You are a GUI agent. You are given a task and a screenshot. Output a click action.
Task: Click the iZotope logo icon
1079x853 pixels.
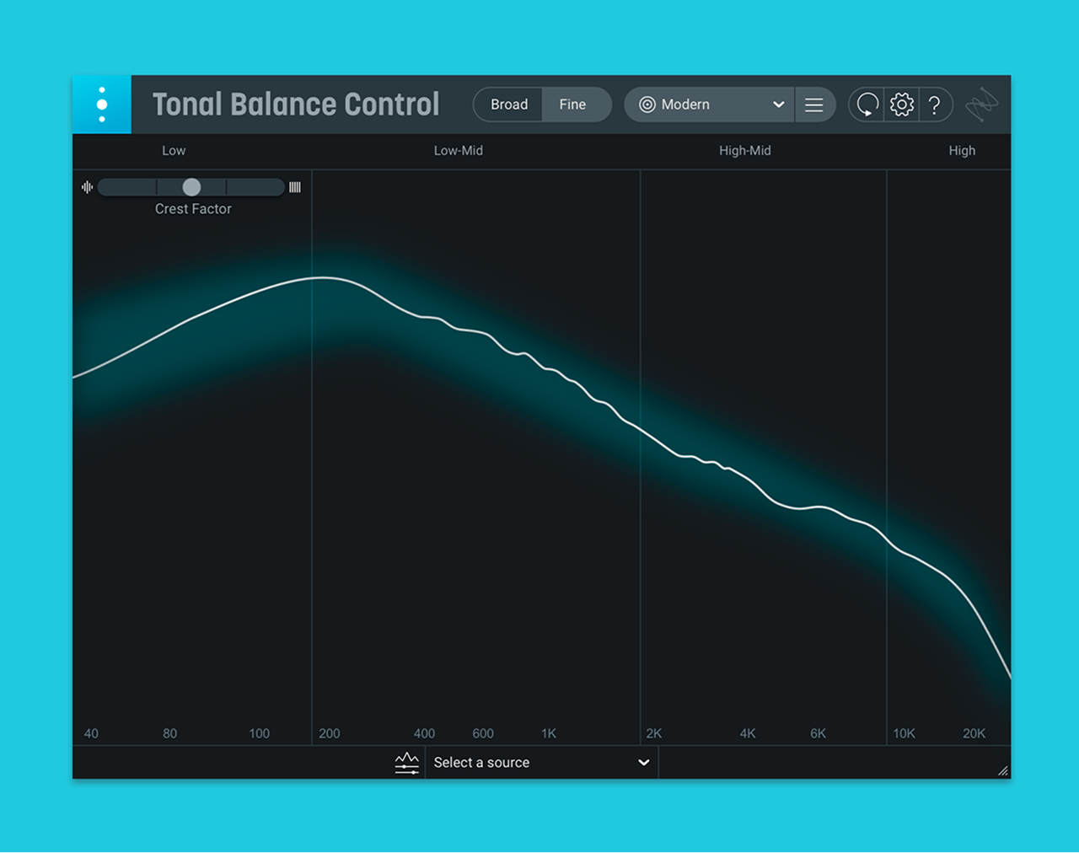(981, 105)
